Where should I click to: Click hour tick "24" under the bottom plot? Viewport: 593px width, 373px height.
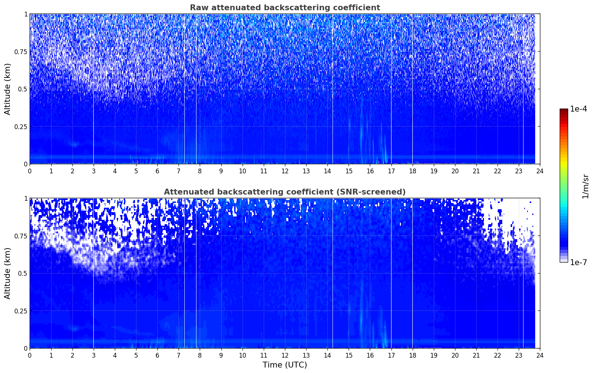pos(540,355)
